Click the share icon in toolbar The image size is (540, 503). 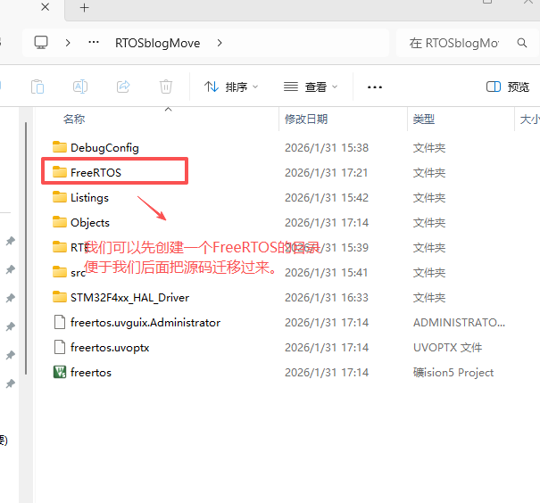click(123, 87)
